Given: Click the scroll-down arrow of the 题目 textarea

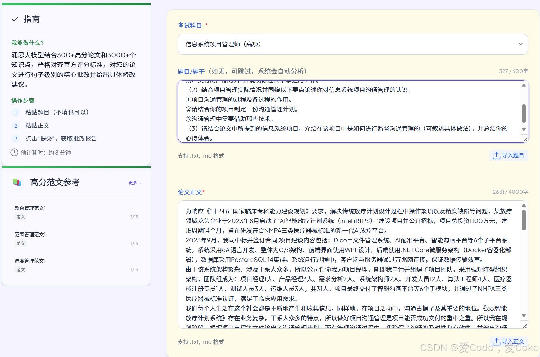Looking at the screenshot, I should click(524, 129).
